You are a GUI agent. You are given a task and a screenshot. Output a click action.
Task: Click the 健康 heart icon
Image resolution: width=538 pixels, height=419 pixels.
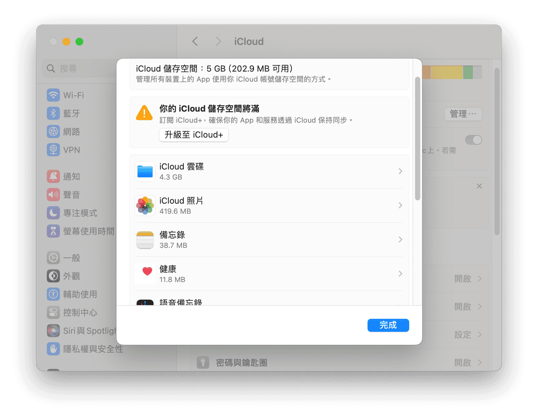[145, 274]
